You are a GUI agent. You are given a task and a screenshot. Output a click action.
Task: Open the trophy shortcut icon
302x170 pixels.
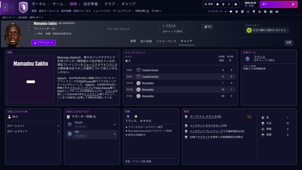254,12
